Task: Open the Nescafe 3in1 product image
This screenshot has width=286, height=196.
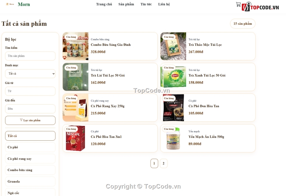Action: coord(76,138)
